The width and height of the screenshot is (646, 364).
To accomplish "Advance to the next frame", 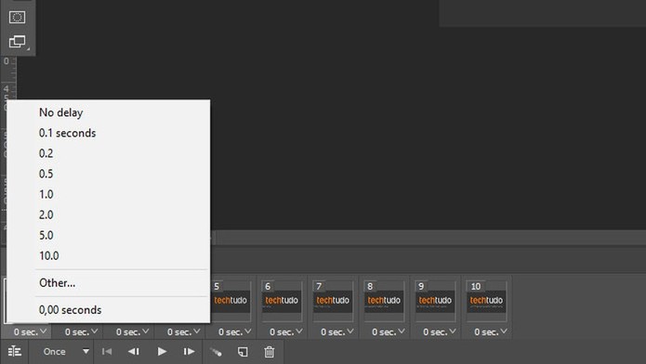I will point(189,352).
